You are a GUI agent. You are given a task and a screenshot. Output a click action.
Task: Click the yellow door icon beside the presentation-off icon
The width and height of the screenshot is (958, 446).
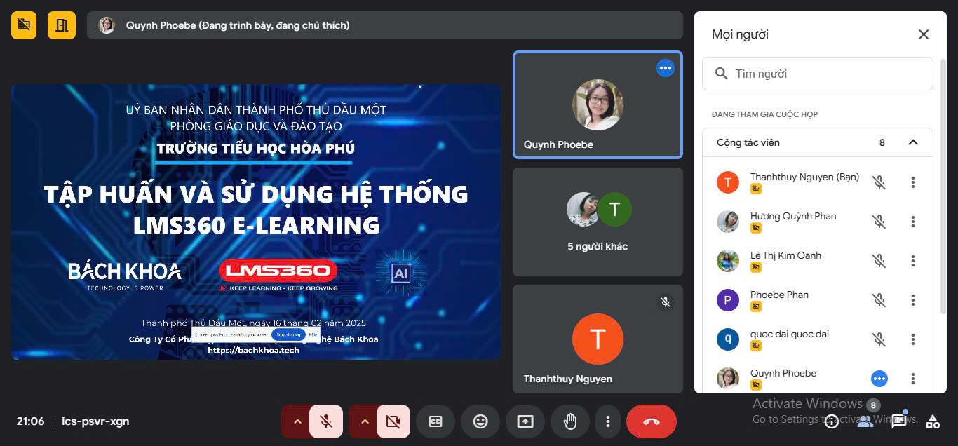pos(62,25)
